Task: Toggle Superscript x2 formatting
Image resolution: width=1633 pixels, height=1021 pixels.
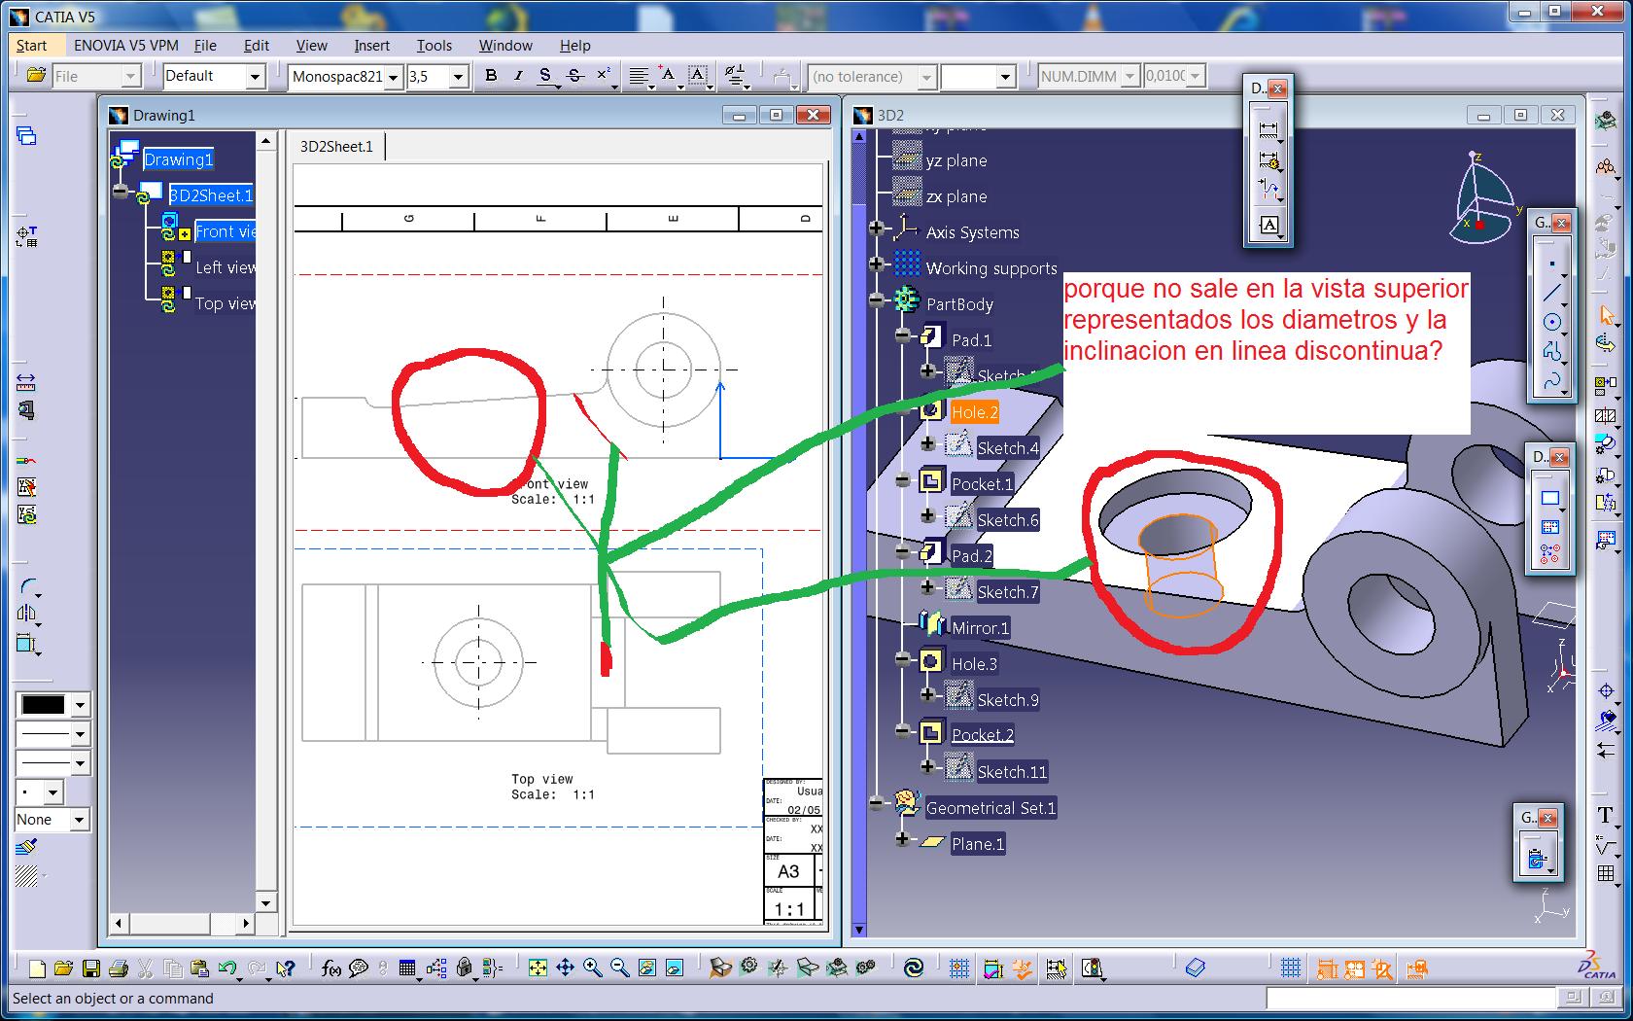Action: click(x=604, y=76)
